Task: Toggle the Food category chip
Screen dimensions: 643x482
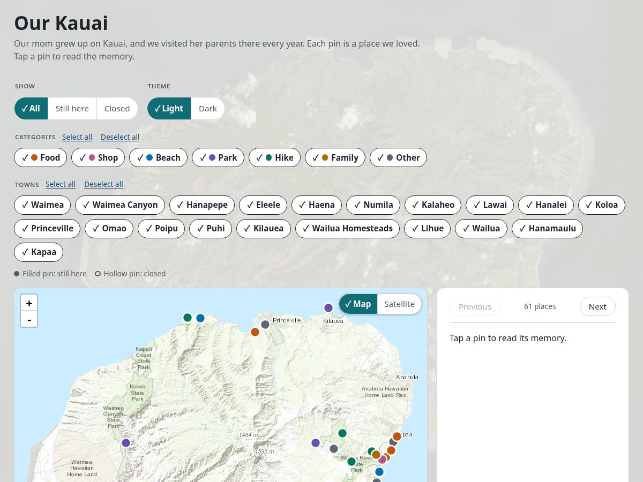Action: click(x=41, y=157)
